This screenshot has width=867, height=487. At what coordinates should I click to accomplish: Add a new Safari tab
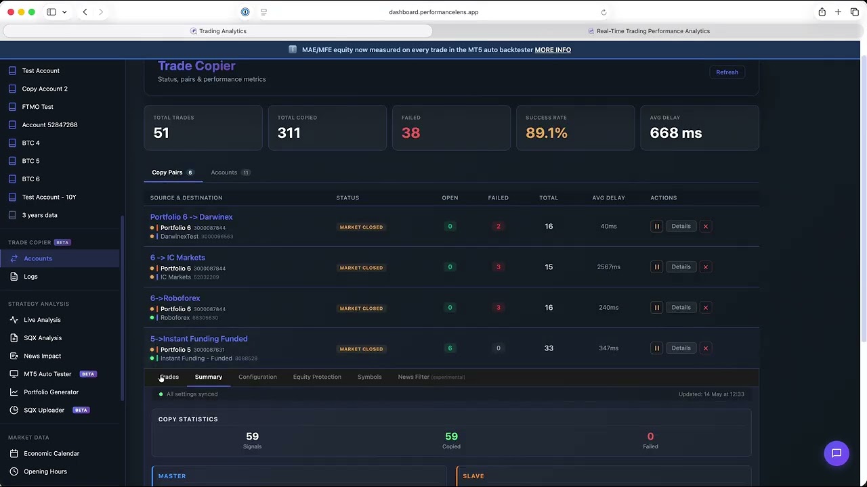click(838, 12)
